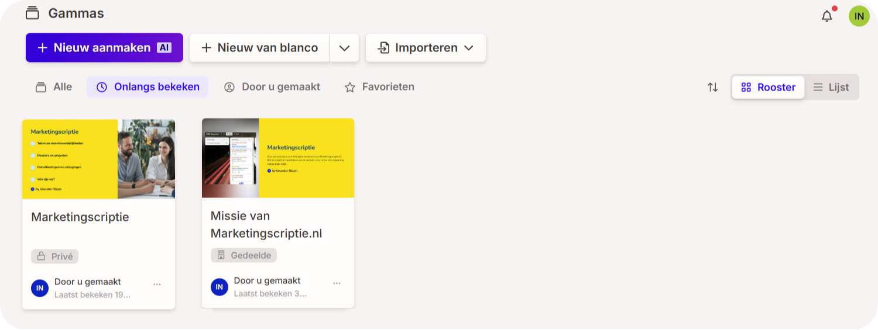Click author avatar on Missie van Marketingscriptie.nl card
This screenshot has height=330, width=878.
click(220, 287)
